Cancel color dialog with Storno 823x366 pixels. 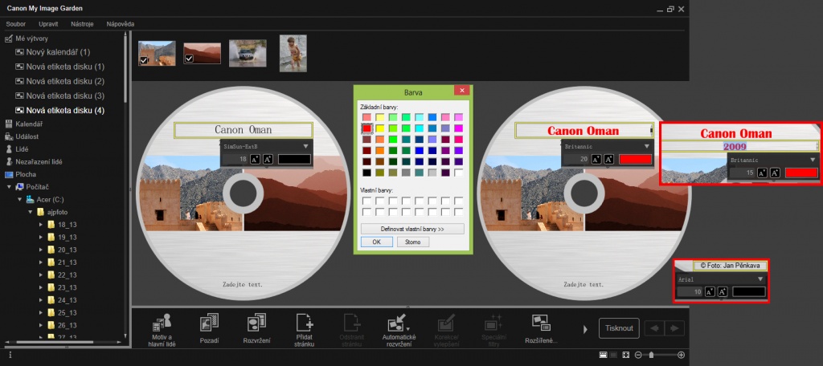tap(413, 242)
